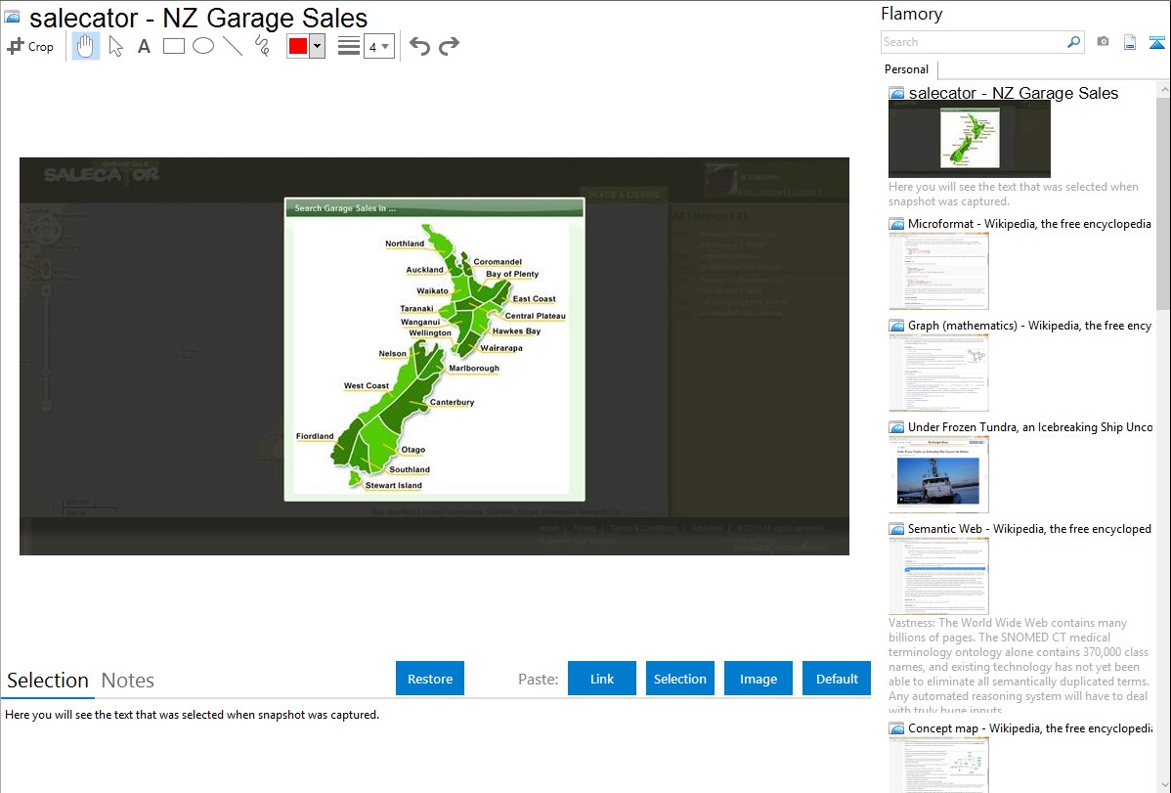Click the search magnifier icon
The width and height of the screenshot is (1171, 793).
[1074, 42]
